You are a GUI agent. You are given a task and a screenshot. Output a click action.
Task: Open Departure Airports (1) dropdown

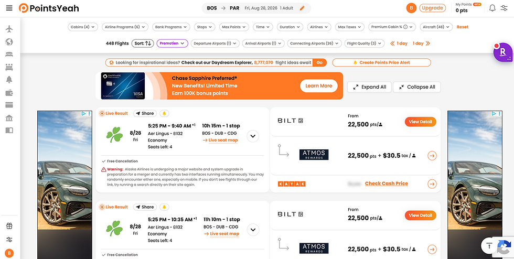pos(215,44)
